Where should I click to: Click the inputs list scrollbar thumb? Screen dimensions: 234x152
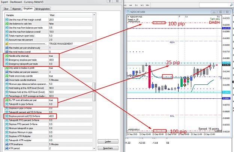tap(94, 92)
